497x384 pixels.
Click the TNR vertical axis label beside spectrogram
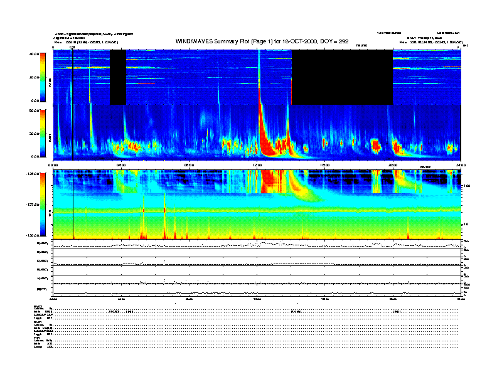(x=50, y=215)
